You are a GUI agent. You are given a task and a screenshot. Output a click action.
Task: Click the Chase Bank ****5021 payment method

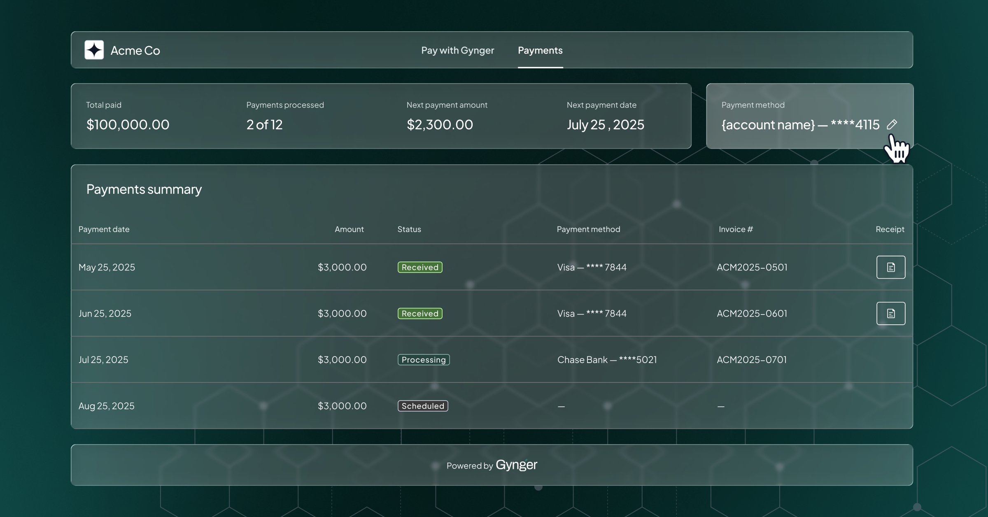[x=607, y=359]
